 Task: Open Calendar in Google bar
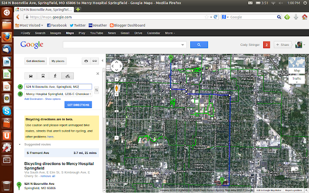(x=154, y=33)
